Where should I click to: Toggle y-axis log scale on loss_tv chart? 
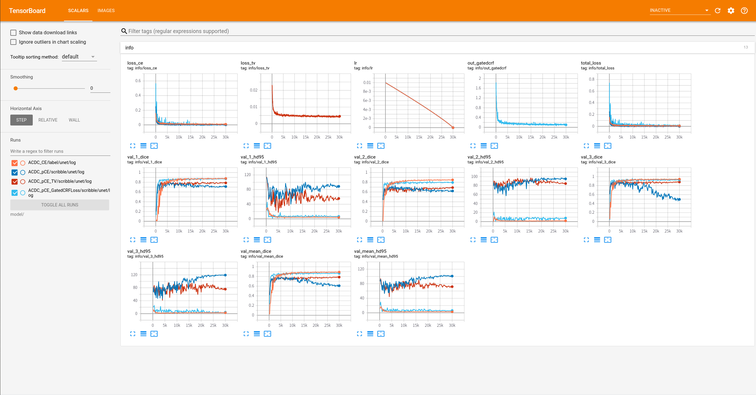coord(257,146)
